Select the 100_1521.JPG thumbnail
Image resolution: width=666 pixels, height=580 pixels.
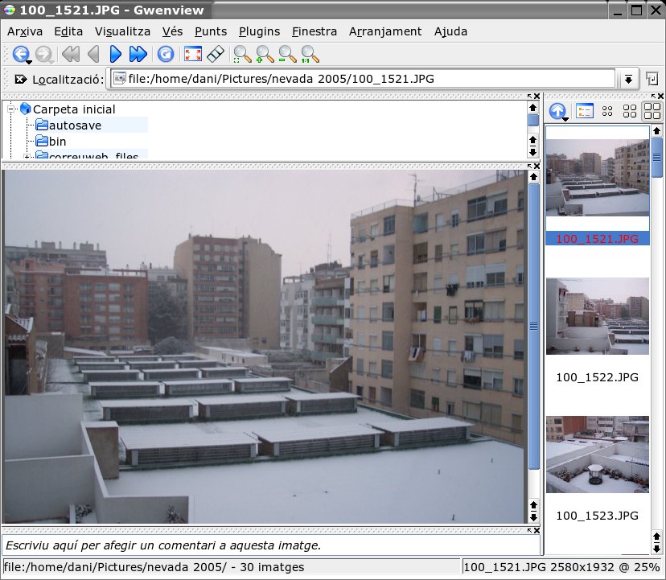(597, 178)
